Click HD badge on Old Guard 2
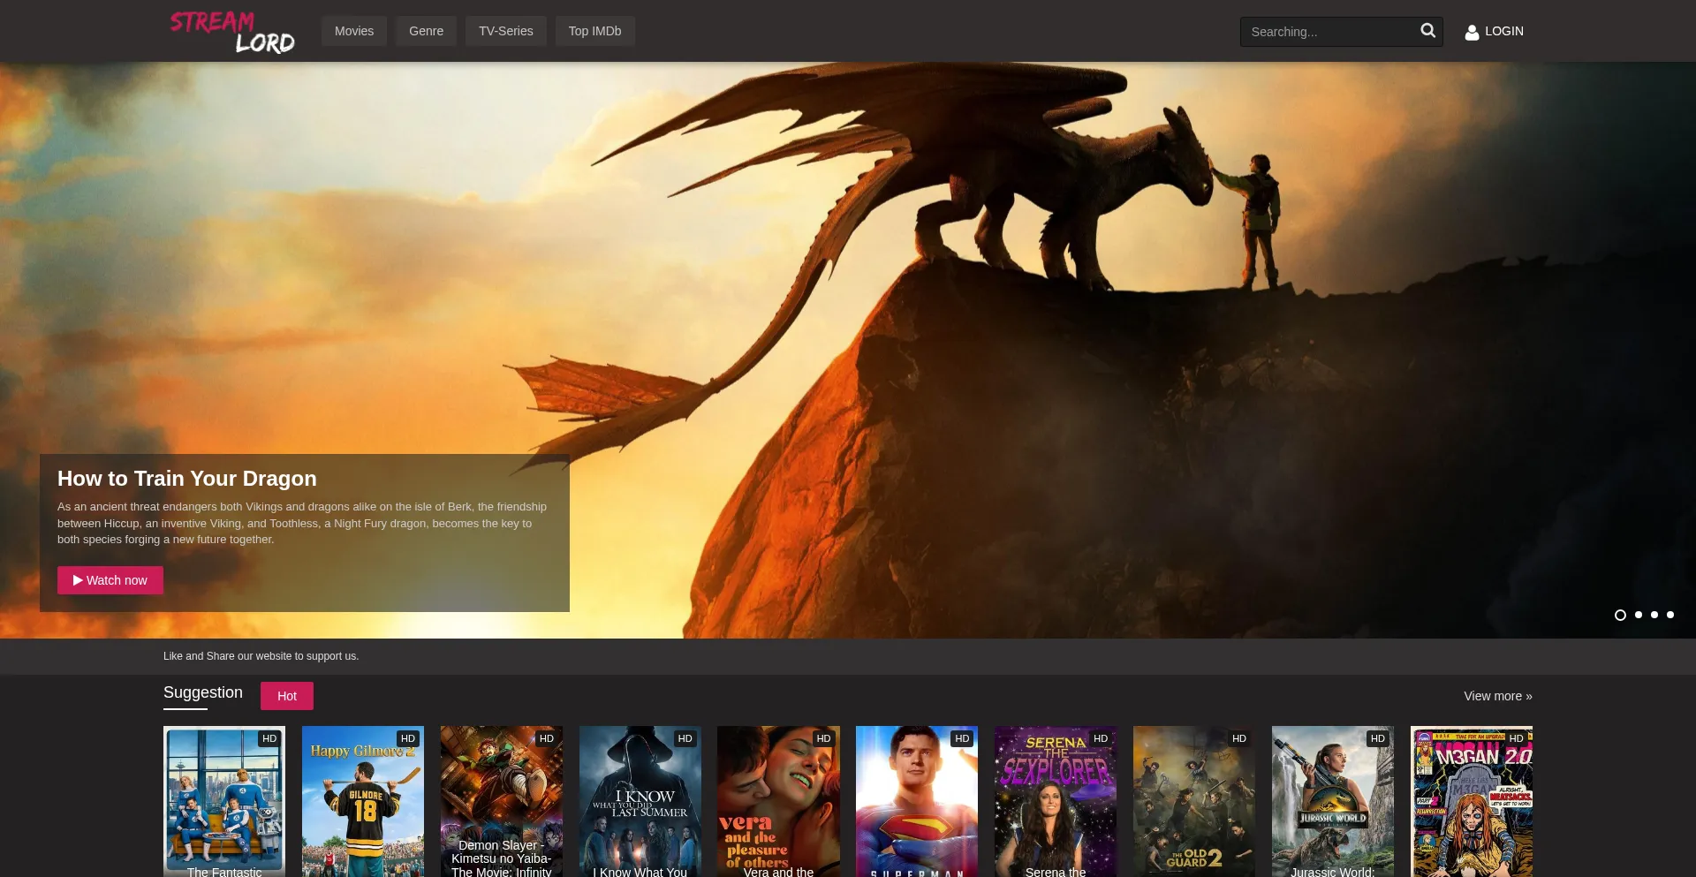 (x=1239, y=738)
